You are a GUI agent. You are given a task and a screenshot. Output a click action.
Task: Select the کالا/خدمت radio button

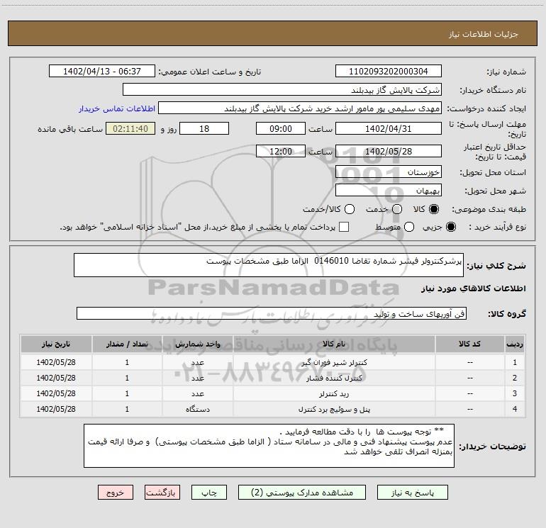(x=350, y=209)
